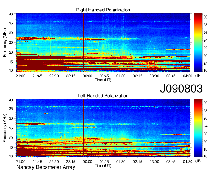
Task: Click the "00:45" time tick on Right Handed plot
Action: click(104, 76)
